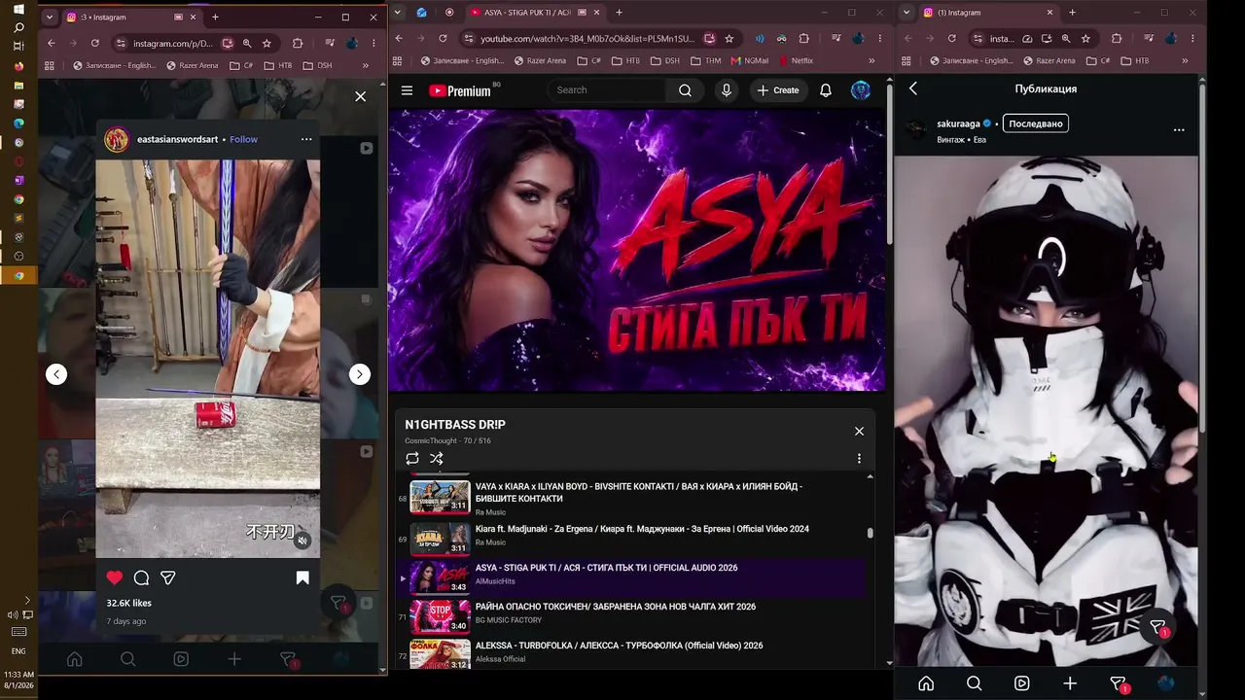
Task: Reload the YouTube tab
Action: 443,38
